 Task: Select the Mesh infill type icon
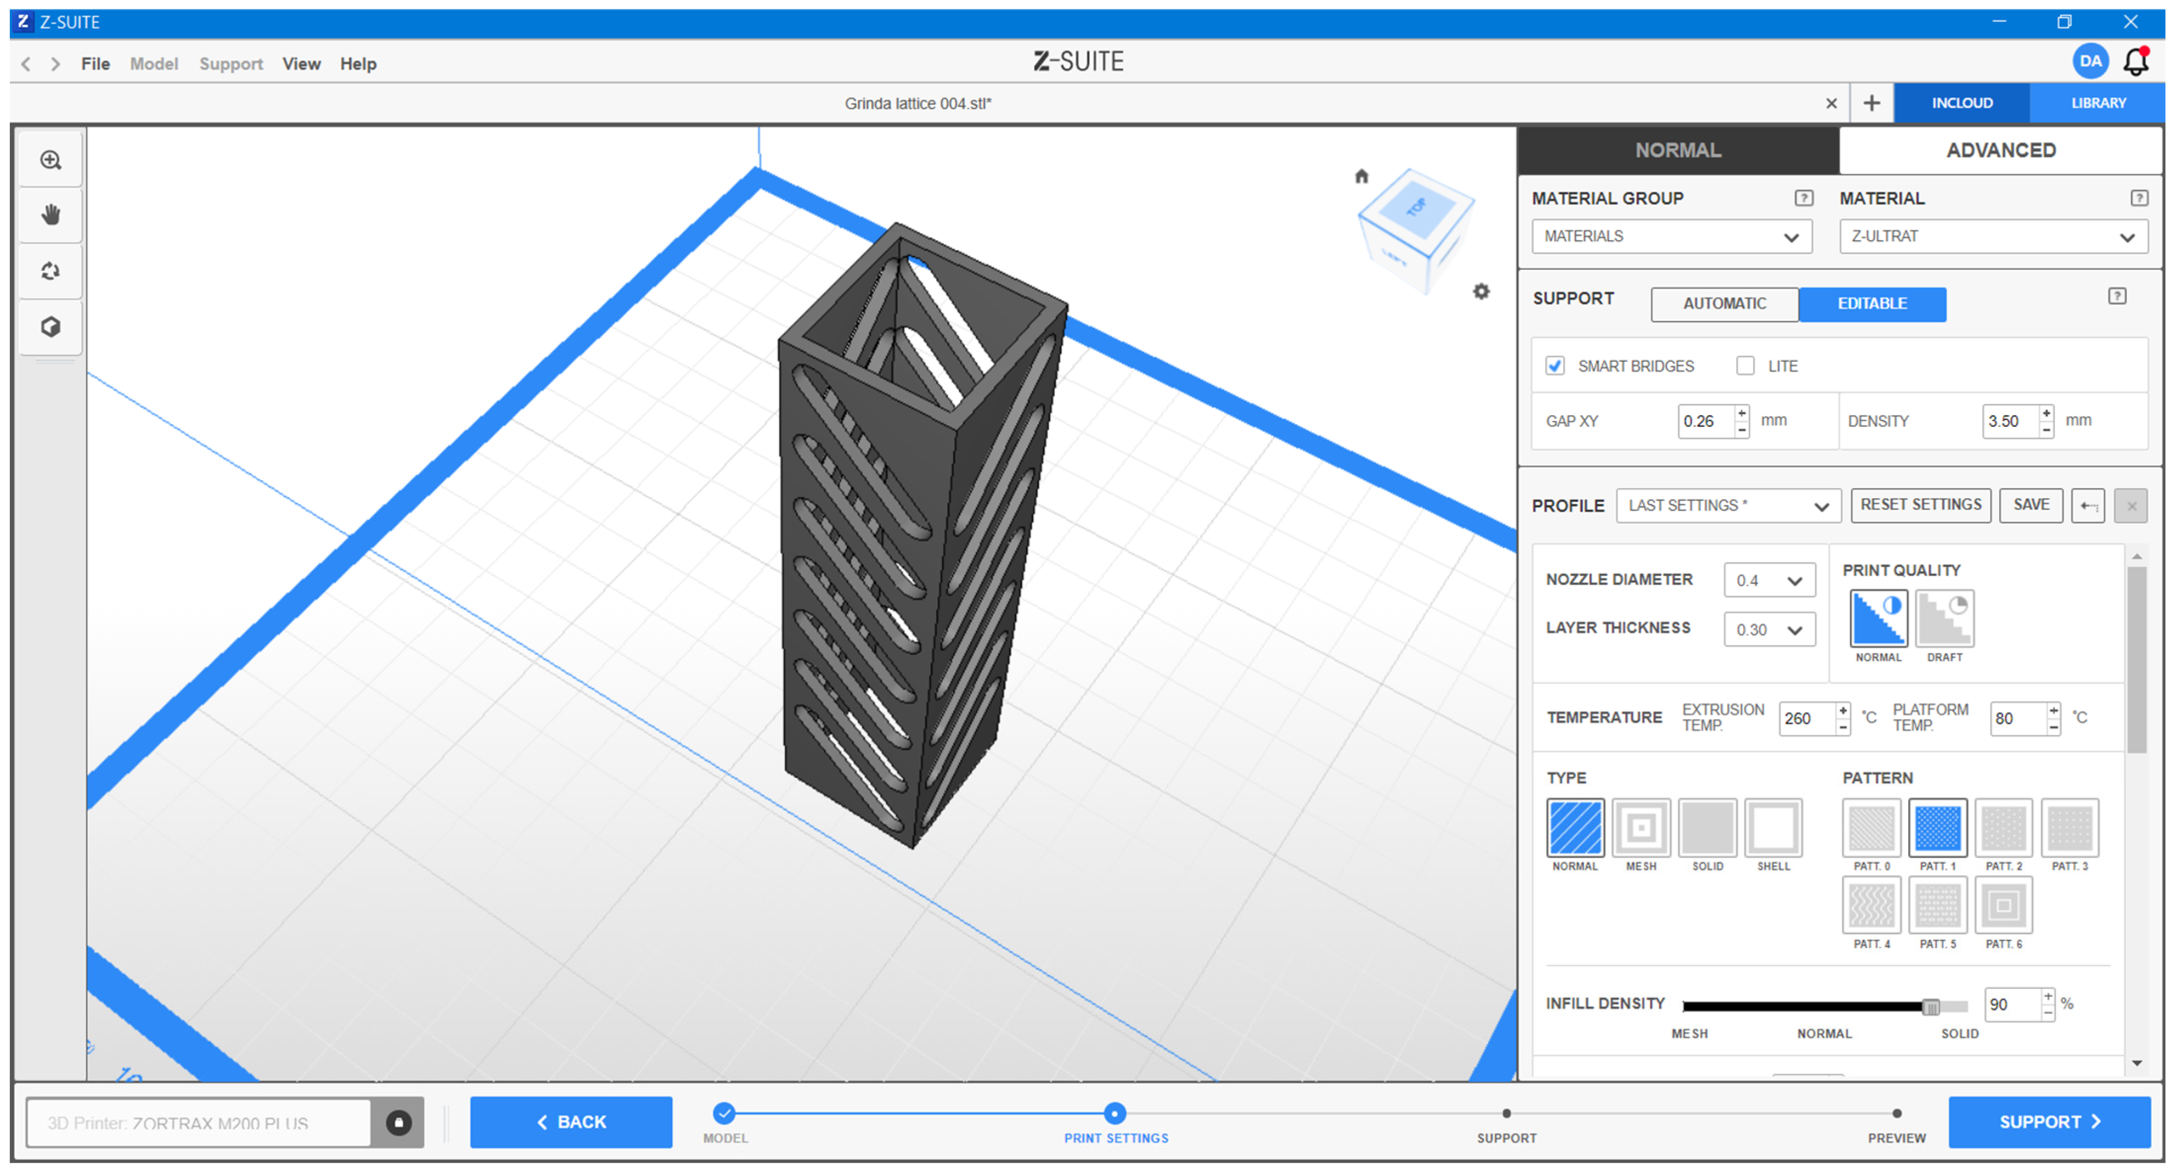click(1641, 827)
